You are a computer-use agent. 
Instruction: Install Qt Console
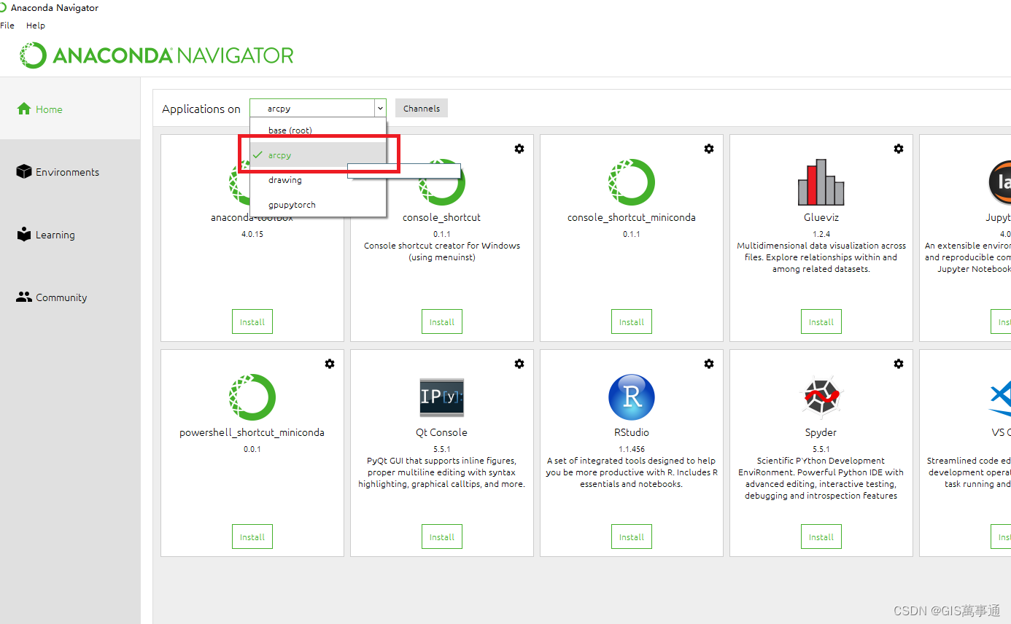(x=442, y=537)
